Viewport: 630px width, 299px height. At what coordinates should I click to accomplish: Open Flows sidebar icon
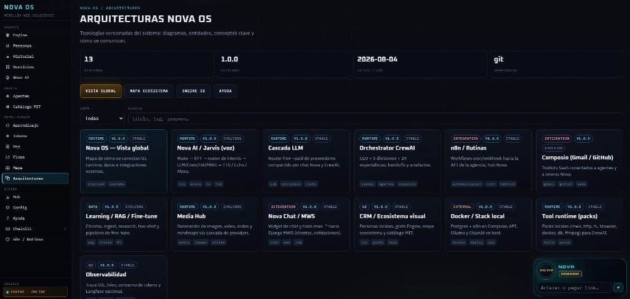(7, 157)
